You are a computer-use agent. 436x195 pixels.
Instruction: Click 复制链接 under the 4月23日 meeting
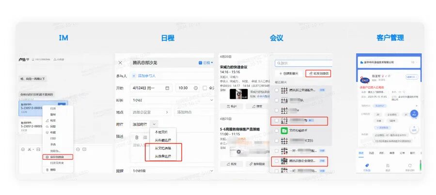click(x=258, y=164)
